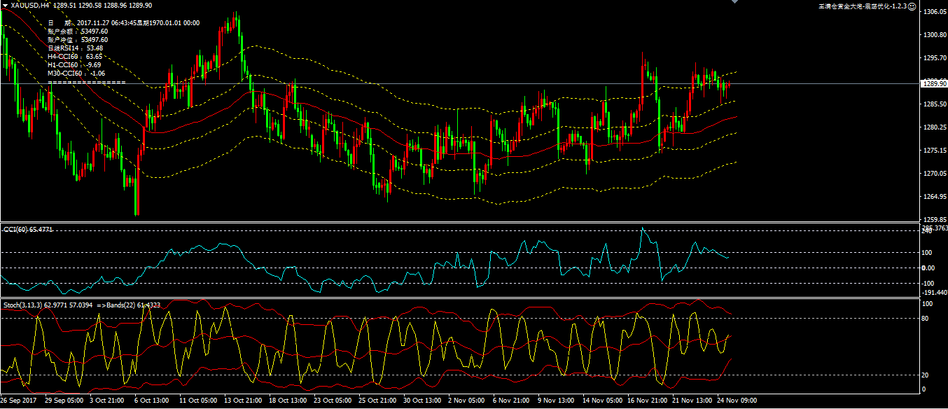
Task: Click the overlay date line 2017.11.27 06:43:45
Action: click(123, 23)
